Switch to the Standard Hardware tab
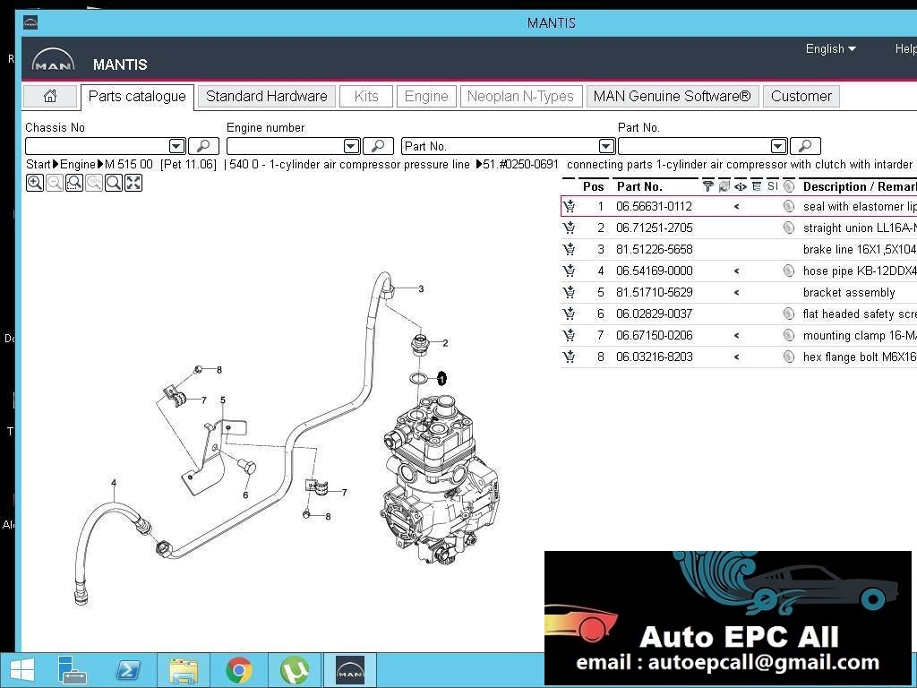Screen dimensions: 917x688 [x=266, y=96]
